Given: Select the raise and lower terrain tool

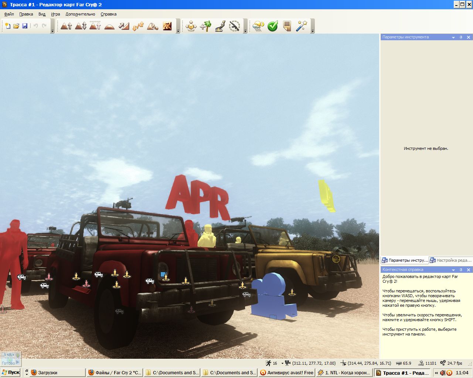Looking at the screenshot, I should [81, 26].
